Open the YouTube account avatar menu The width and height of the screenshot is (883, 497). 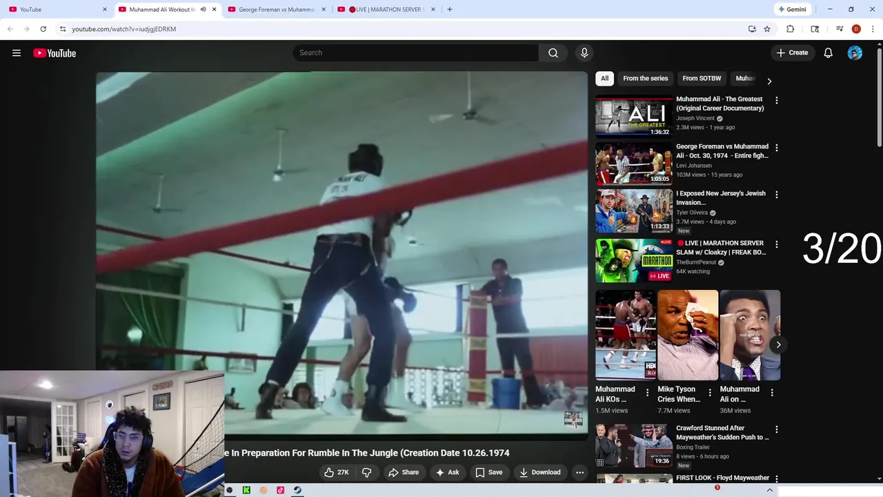[x=855, y=53]
